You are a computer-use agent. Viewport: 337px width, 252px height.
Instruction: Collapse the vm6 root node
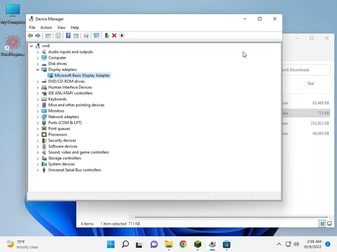pyautogui.click(x=32, y=46)
